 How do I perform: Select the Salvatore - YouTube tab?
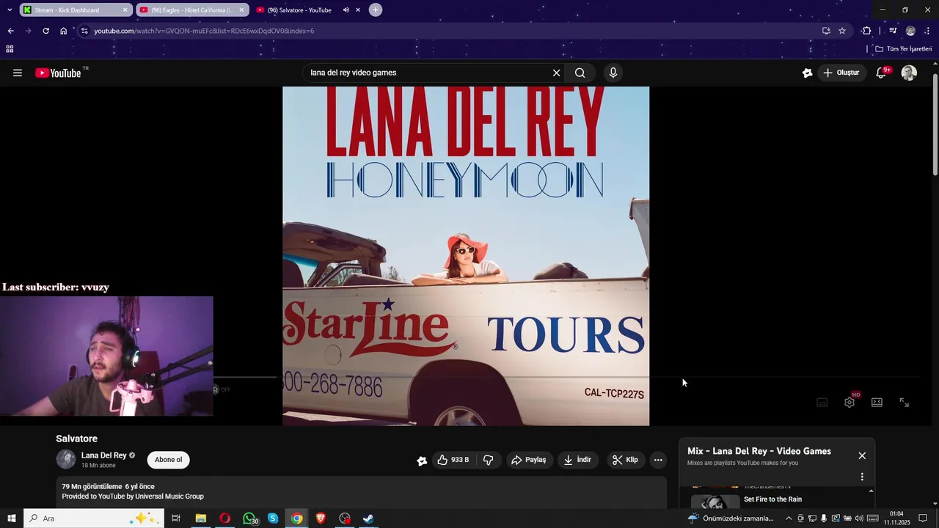tap(299, 10)
